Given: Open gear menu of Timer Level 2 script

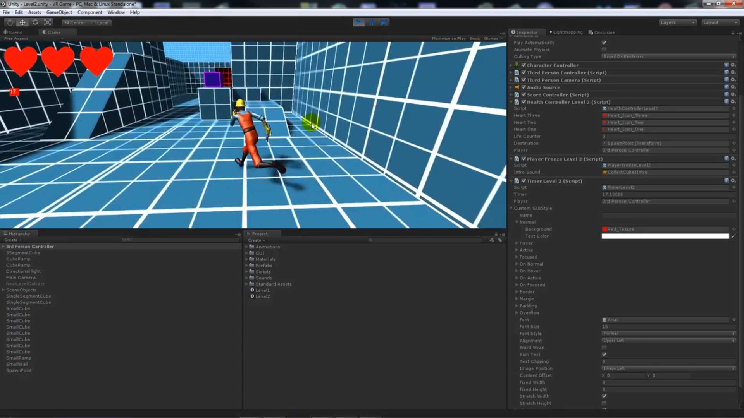Looking at the screenshot, I should click(x=733, y=181).
